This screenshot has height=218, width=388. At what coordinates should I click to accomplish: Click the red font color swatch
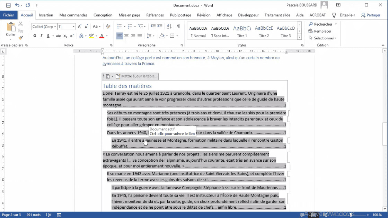click(102, 36)
